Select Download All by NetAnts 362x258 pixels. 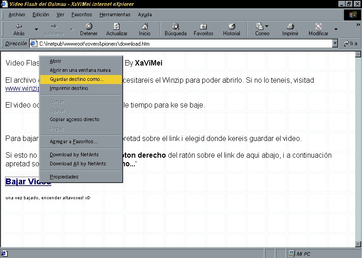81,164
